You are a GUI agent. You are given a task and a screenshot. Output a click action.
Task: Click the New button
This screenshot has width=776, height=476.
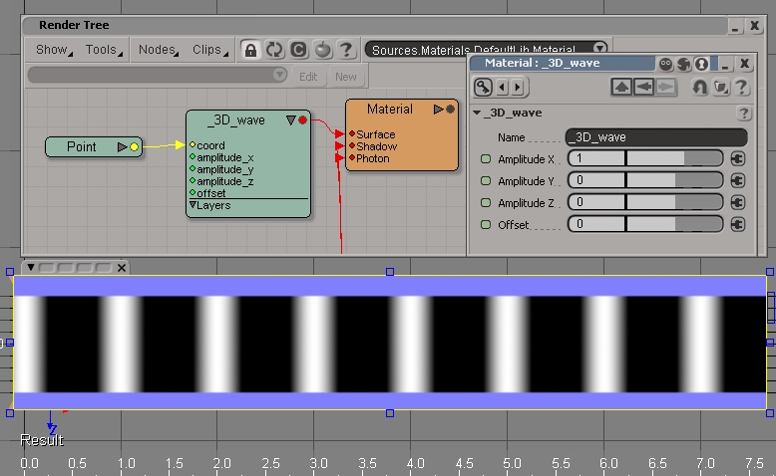[345, 77]
